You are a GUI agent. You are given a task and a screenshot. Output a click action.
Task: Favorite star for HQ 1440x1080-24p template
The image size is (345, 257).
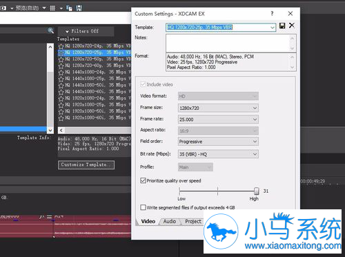(x=61, y=73)
